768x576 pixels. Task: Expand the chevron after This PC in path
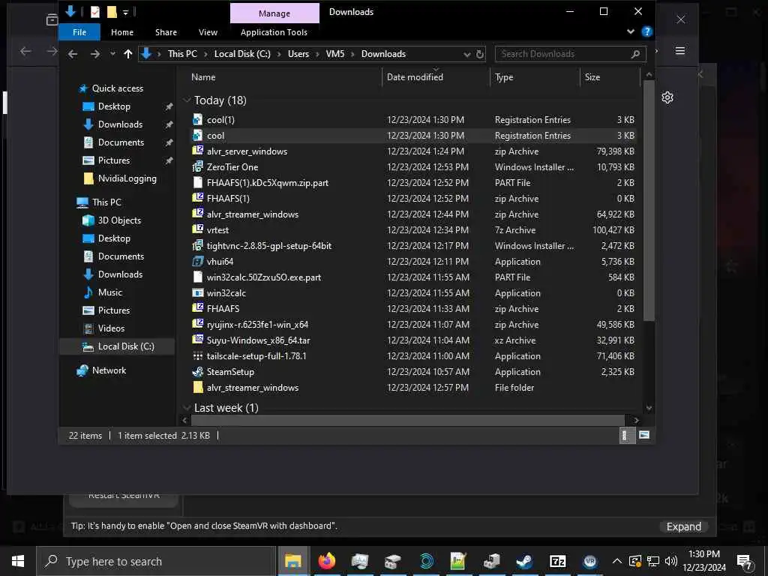[205, 54]
